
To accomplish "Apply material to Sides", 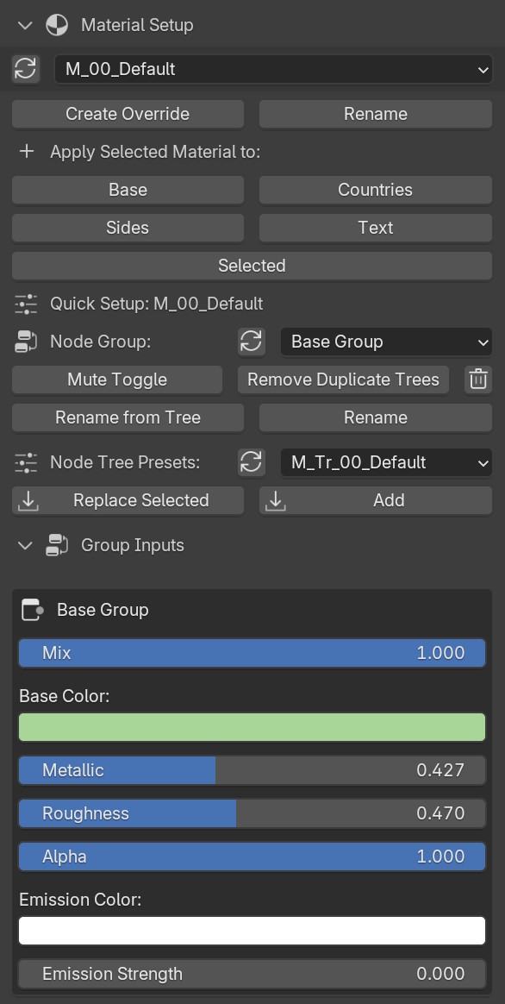I will (x=128, y=228).
